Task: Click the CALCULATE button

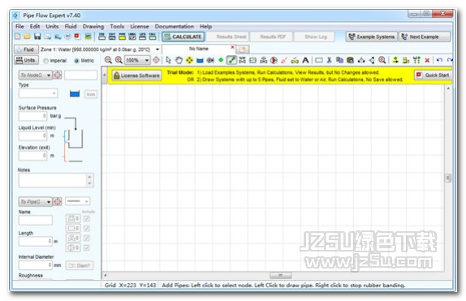Action: pyautogui.click(x=183, y=37)
